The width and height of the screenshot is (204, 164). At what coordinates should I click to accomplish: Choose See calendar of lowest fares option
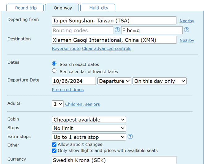(54, 71)
